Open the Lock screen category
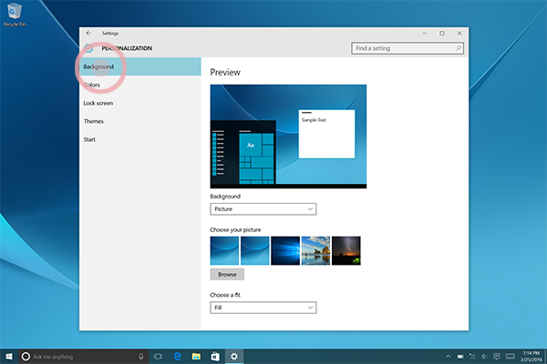The width and height of the screenshot is (547, 364). point(139,103)
